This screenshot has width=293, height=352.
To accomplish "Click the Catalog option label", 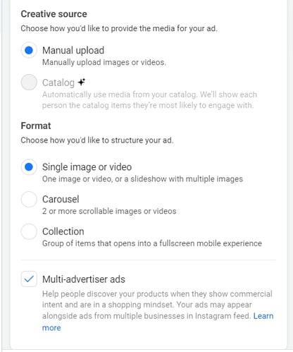I will [58, 83].
